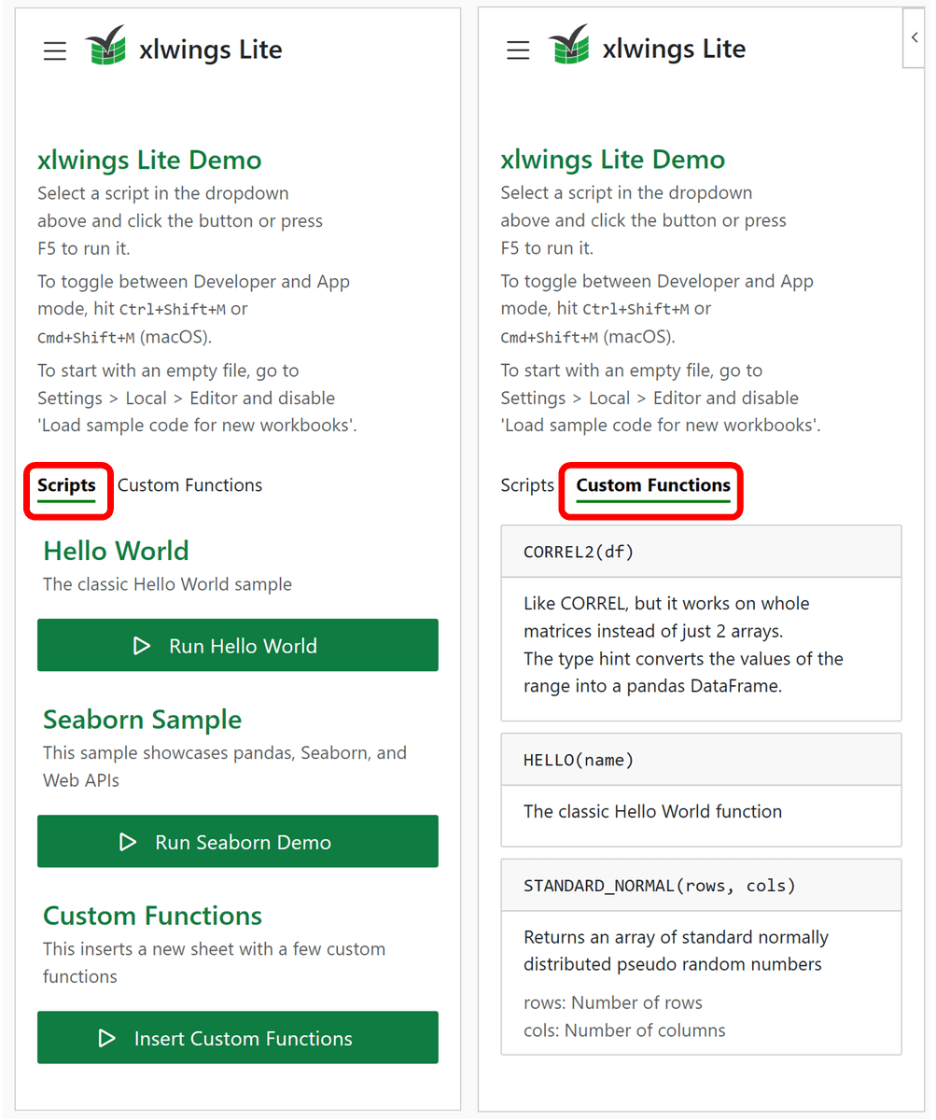Switch to Scripts tab in right panel
This screenshot has width=936, height=1120.
point(527,485)
